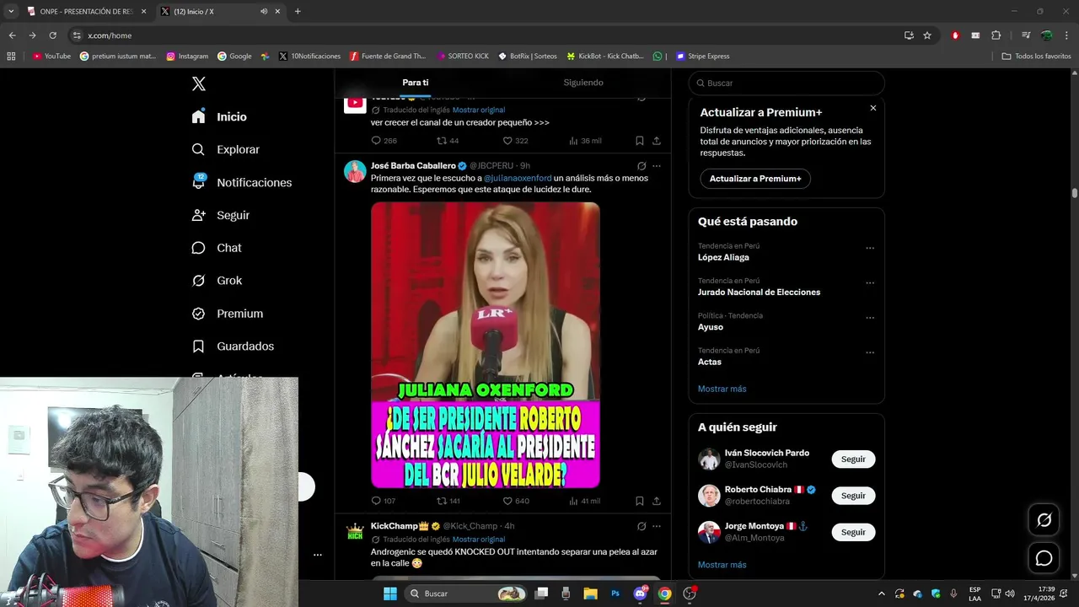Click Mostrar más under A quién seguir
The width and height of the screenshot is (1079, 607).
722,565
